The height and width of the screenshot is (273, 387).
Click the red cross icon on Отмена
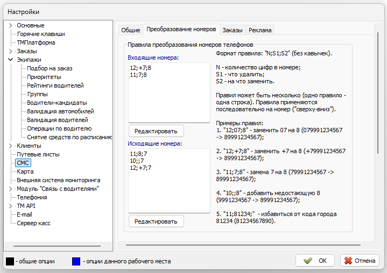(348, 261)
